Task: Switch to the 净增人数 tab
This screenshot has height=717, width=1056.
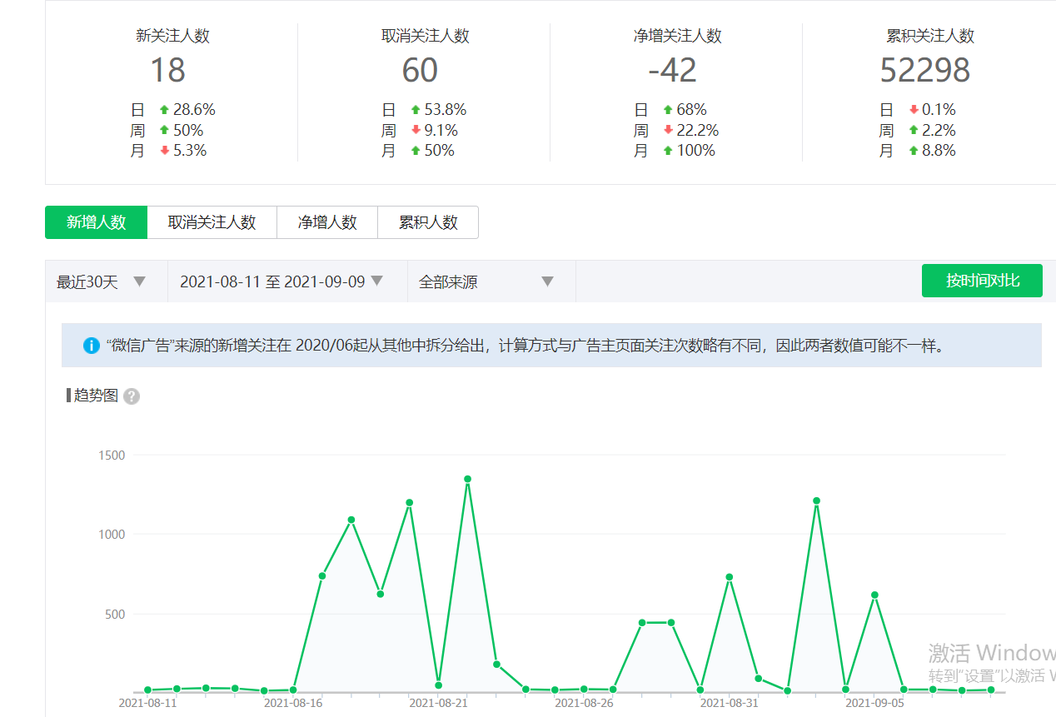Action: (327, 222)
